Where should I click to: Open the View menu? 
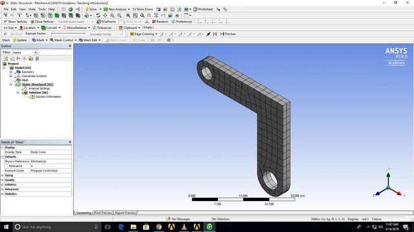[22, 9]
